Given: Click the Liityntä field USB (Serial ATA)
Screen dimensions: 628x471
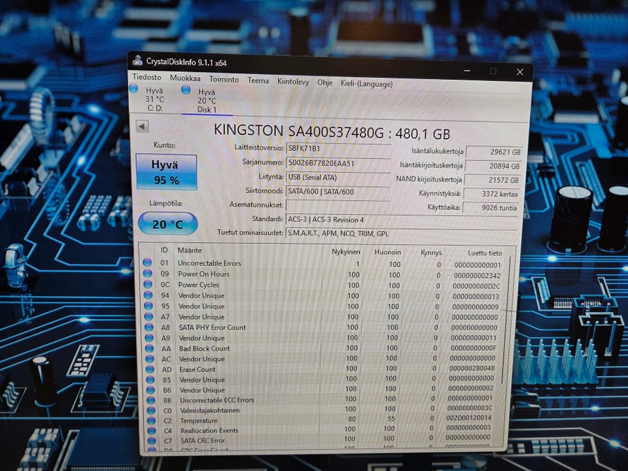Looking at the screenshot, I should [x=338, y=177].
